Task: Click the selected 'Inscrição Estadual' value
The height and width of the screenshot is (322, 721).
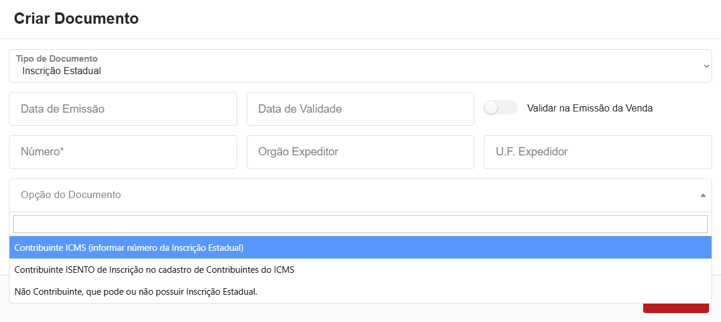Action: click(x=62, y=71)
